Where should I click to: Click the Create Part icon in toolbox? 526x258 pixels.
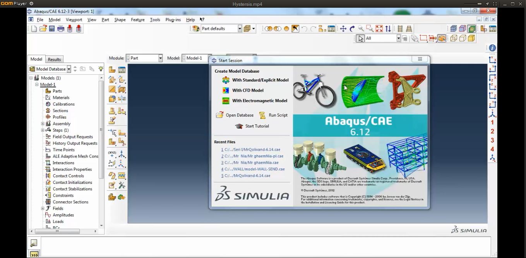coord(112,70)
